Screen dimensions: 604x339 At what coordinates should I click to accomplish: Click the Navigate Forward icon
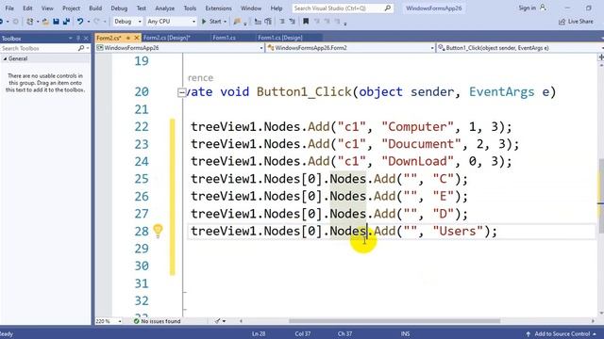(15, 22)
